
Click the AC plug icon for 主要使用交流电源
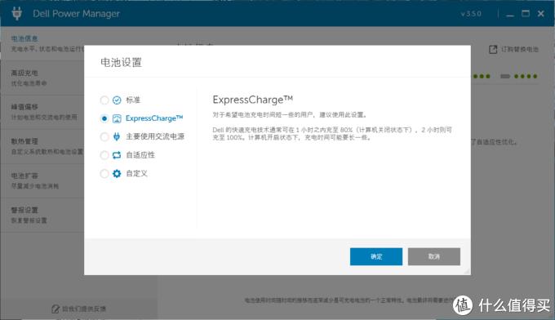pos(117,136)
